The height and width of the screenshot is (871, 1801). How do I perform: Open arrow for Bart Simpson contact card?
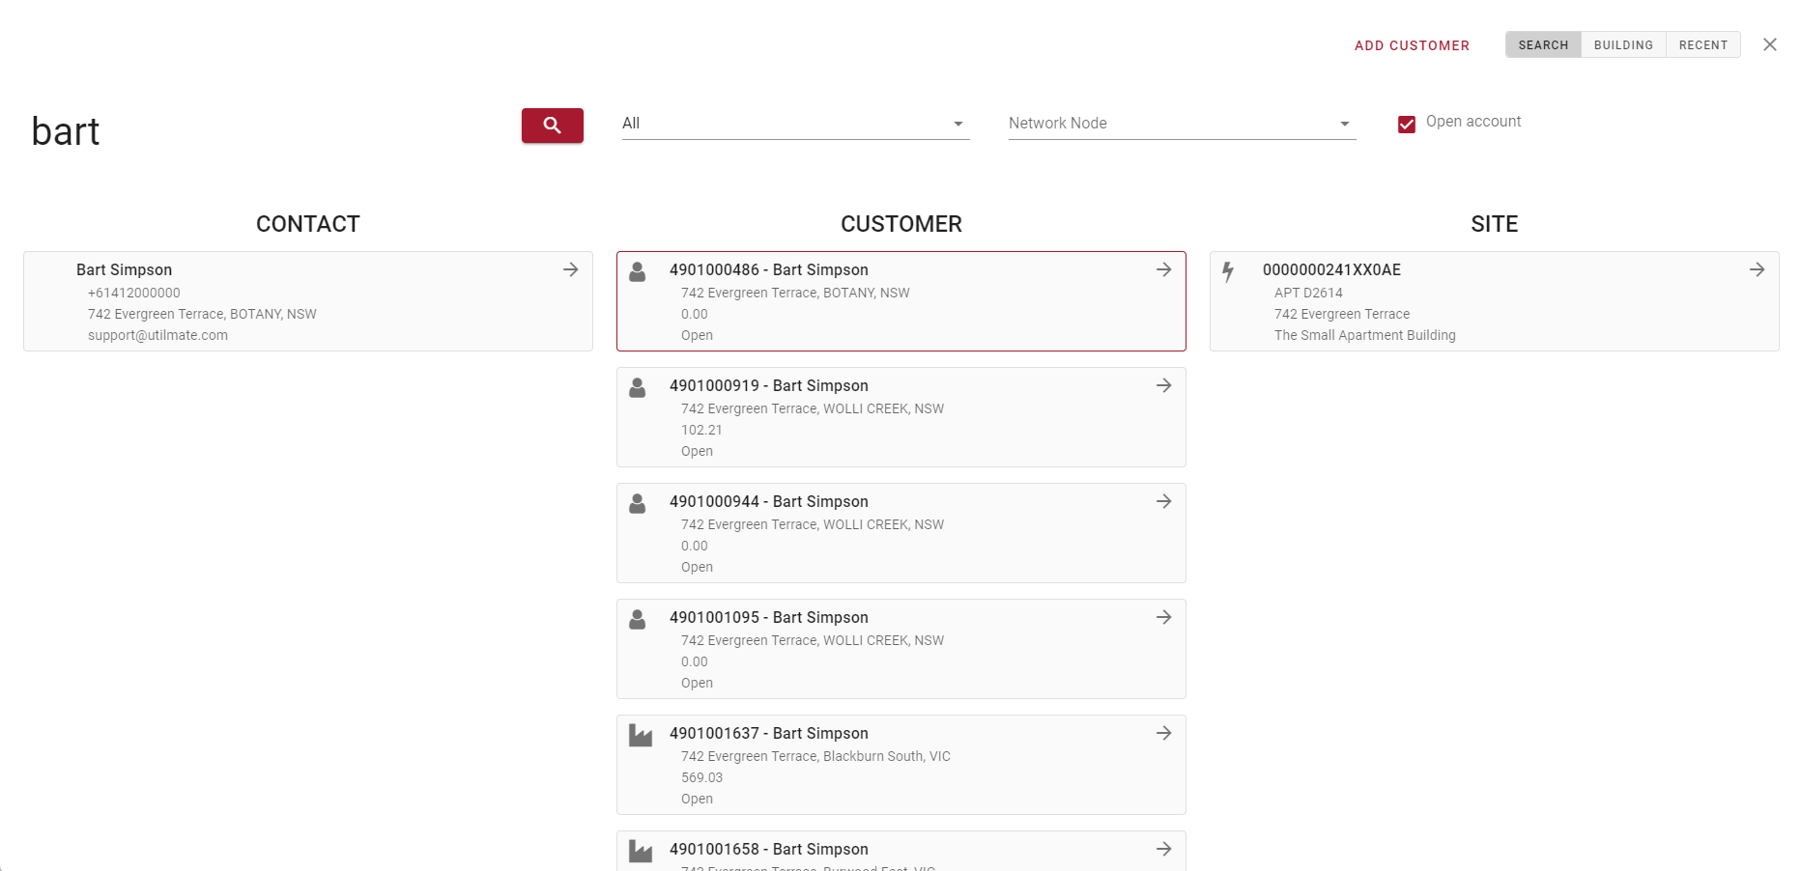(x=571, y=269)
